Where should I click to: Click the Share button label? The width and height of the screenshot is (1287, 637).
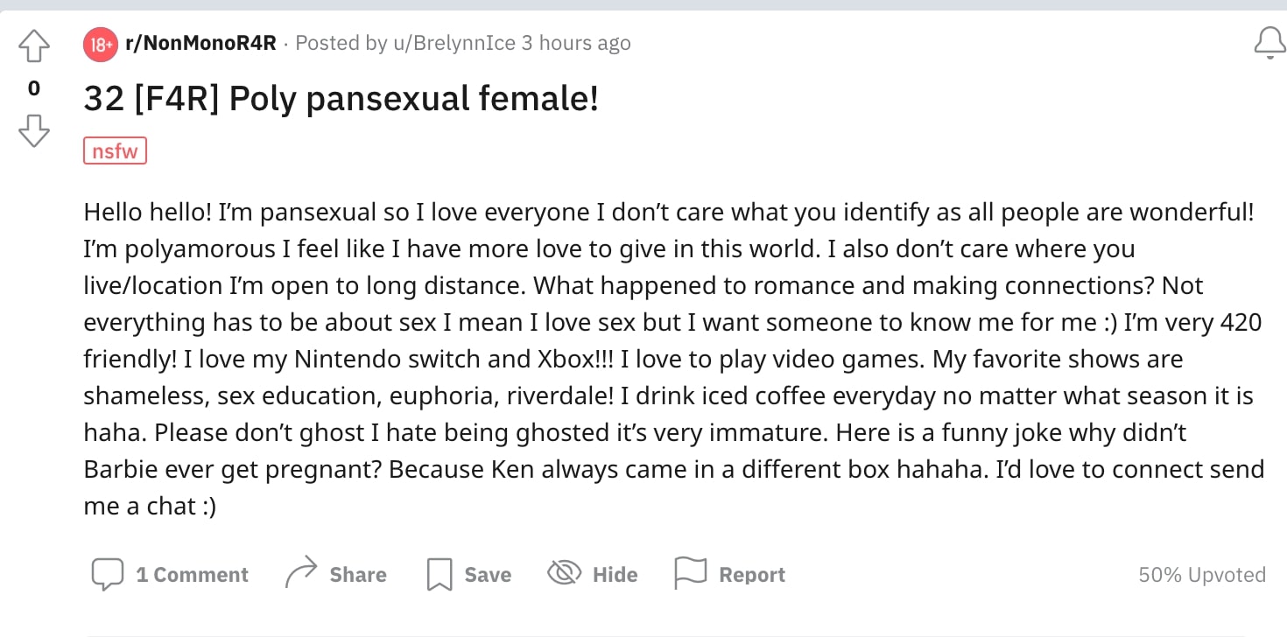click(358, 575)
